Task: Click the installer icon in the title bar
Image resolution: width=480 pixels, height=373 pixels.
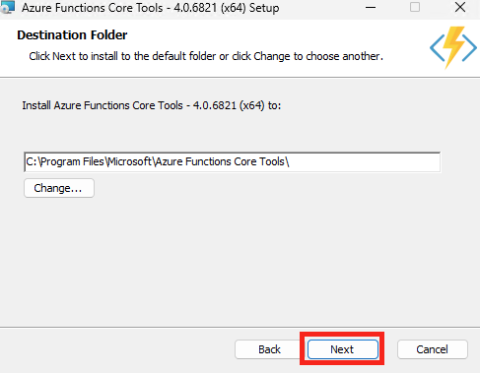Action: point(7,7)
